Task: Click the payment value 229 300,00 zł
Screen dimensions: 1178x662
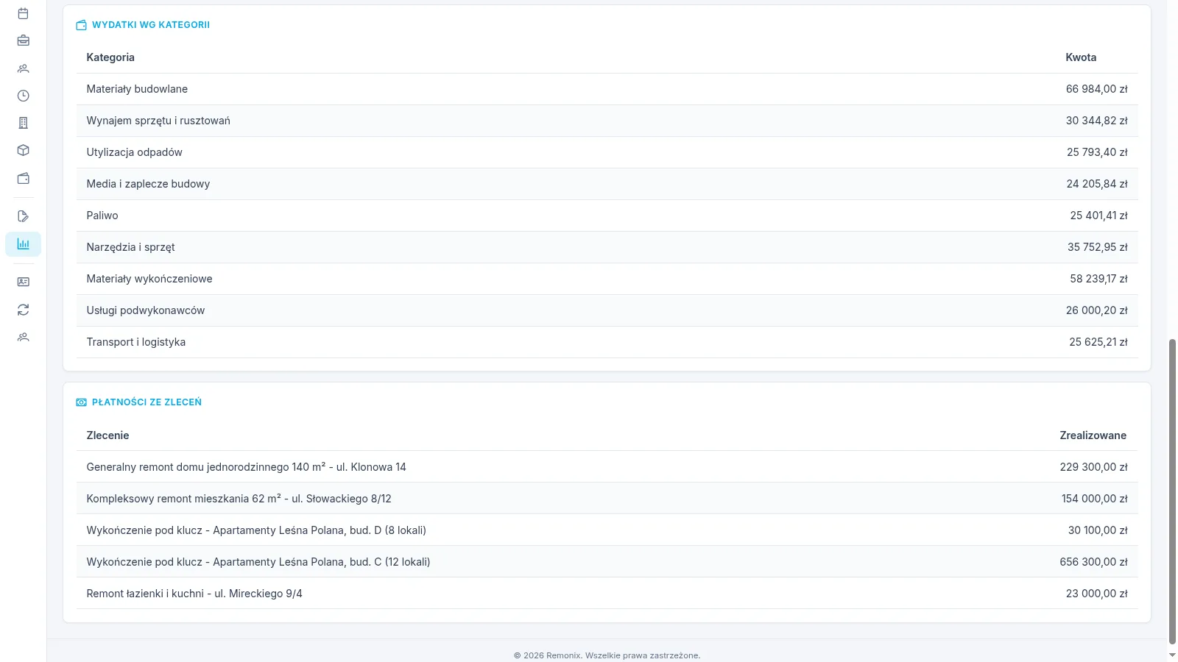Action: coord(1093,467)
